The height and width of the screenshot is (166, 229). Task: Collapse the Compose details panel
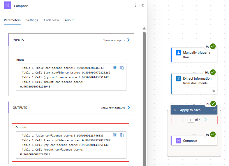(x=143, y=5)
